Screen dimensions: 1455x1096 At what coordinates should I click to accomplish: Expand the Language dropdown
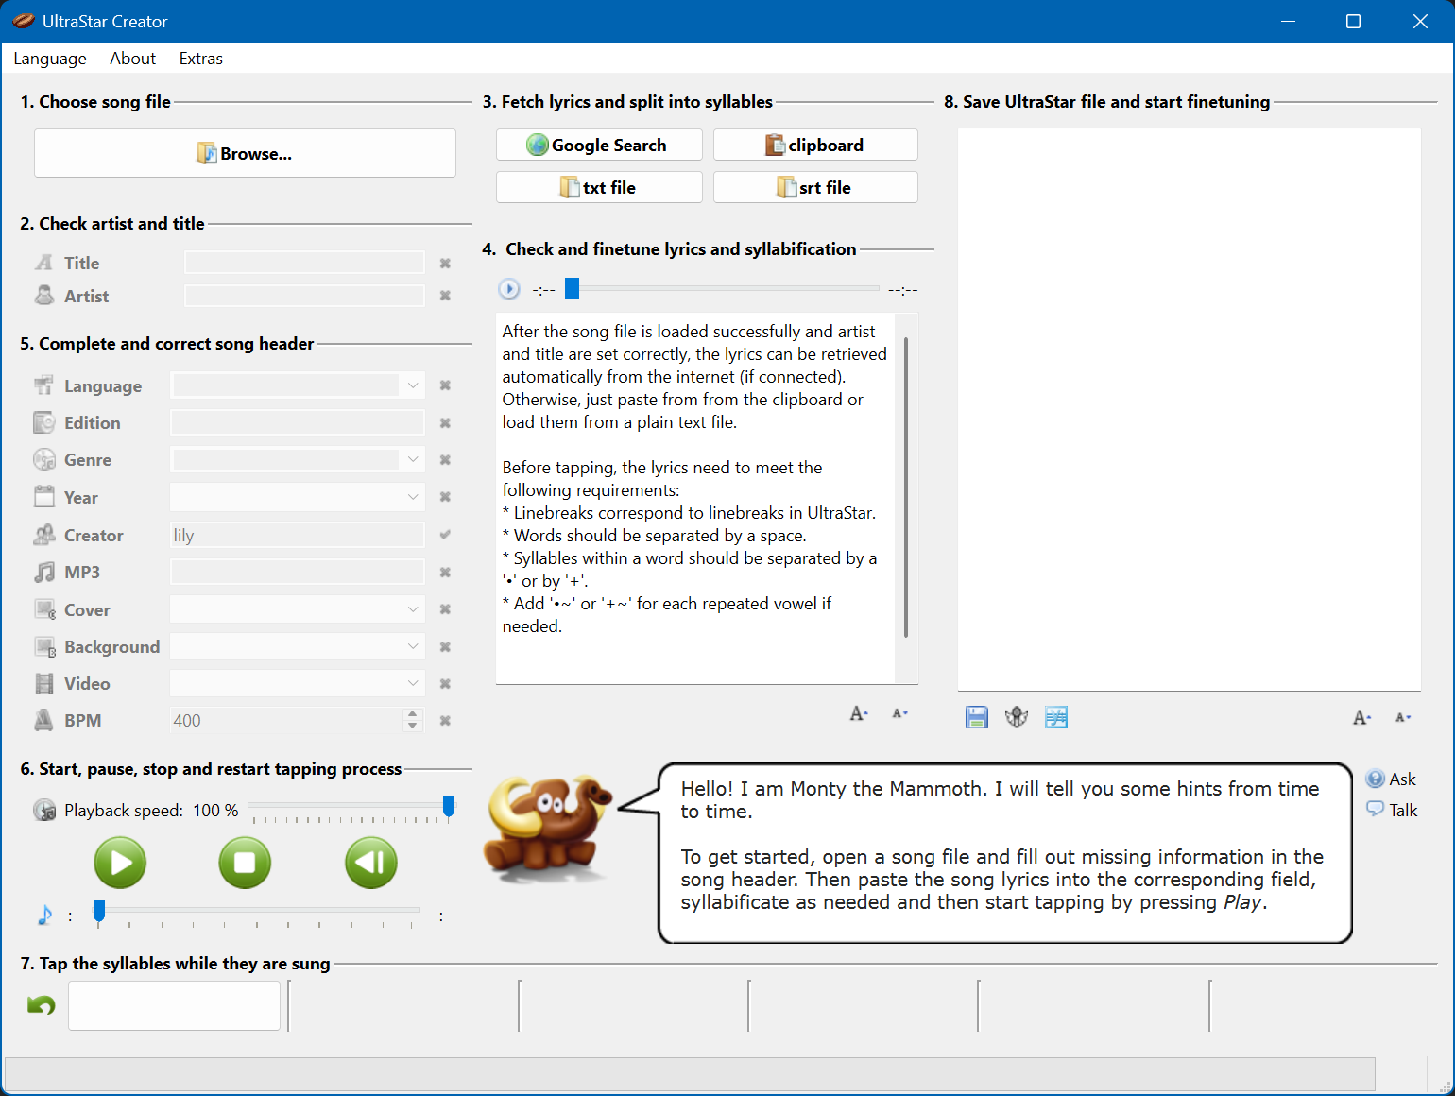[413, 385]
